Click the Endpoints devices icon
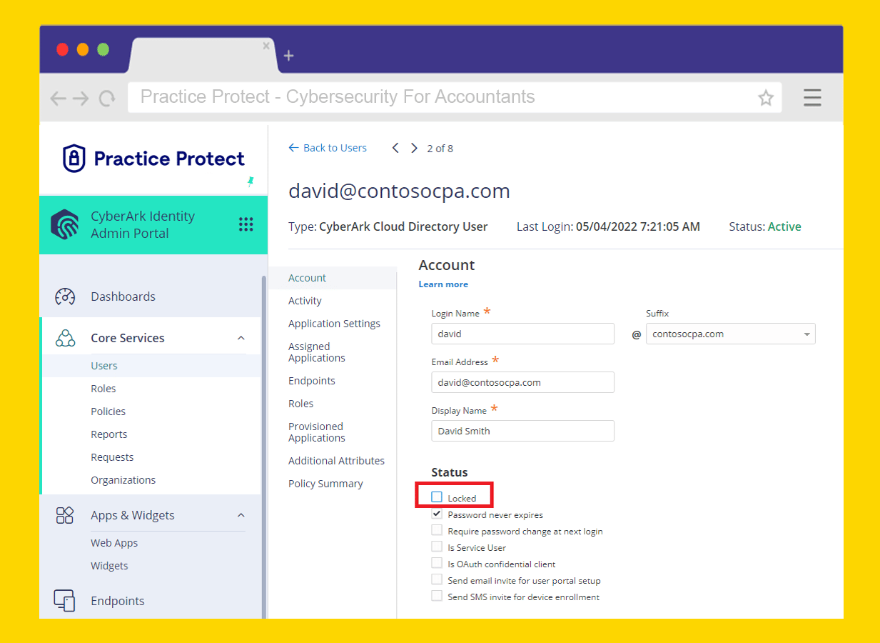880x643 pixels. click(65, 601)
